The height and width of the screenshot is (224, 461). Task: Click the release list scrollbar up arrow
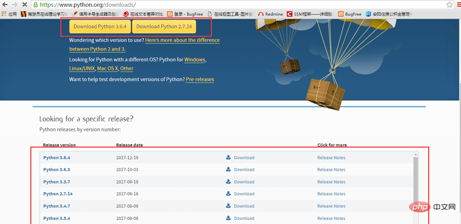pyautogui.click(x=416, y=154)
